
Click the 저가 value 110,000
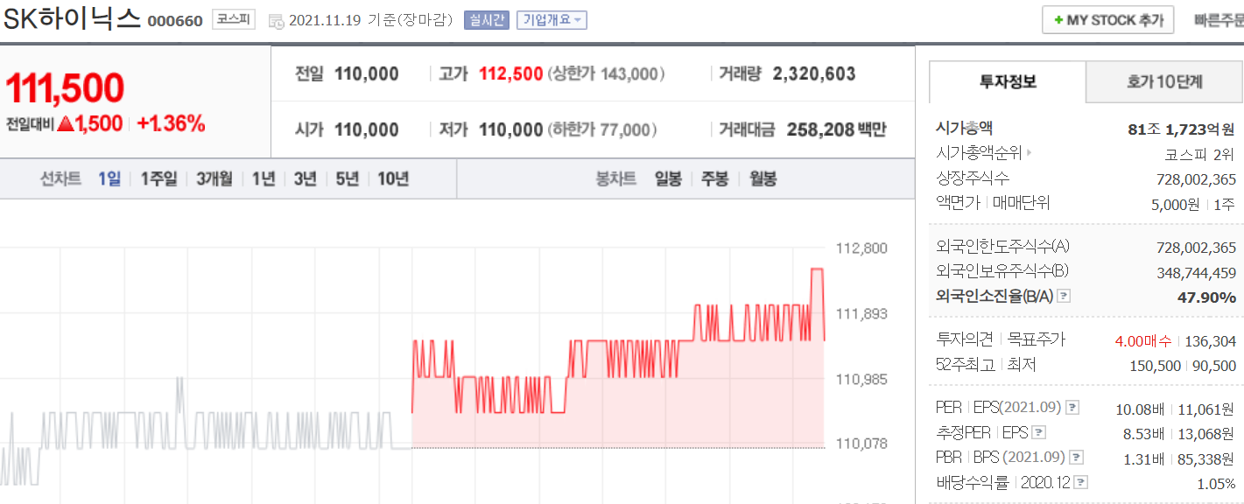(x=511, y=130)
